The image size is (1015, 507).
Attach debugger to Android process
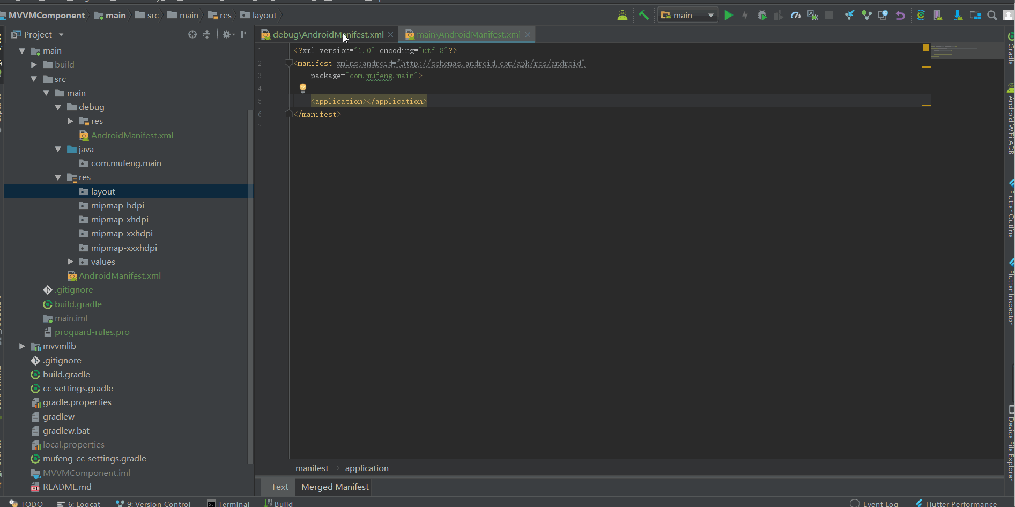coord(812,16)
